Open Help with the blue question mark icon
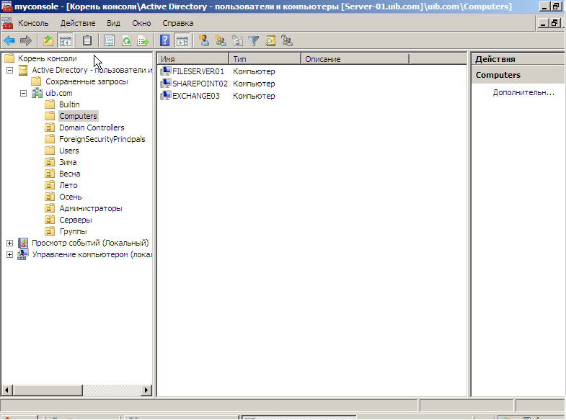Screen dimensions: 566x420 (164, 41)
